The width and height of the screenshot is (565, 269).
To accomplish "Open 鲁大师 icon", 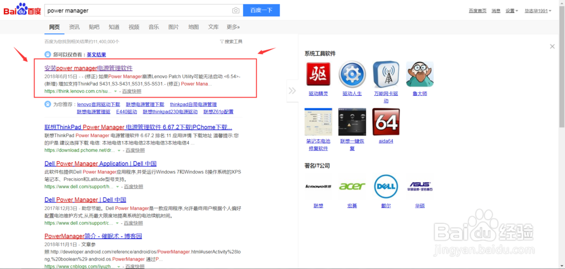I will pyautogui.click(x=420, y=74).
